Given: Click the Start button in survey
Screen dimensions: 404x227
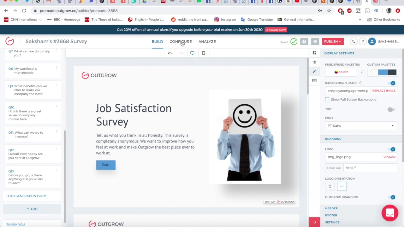Looking at the screenshot, I should (106, 165).
